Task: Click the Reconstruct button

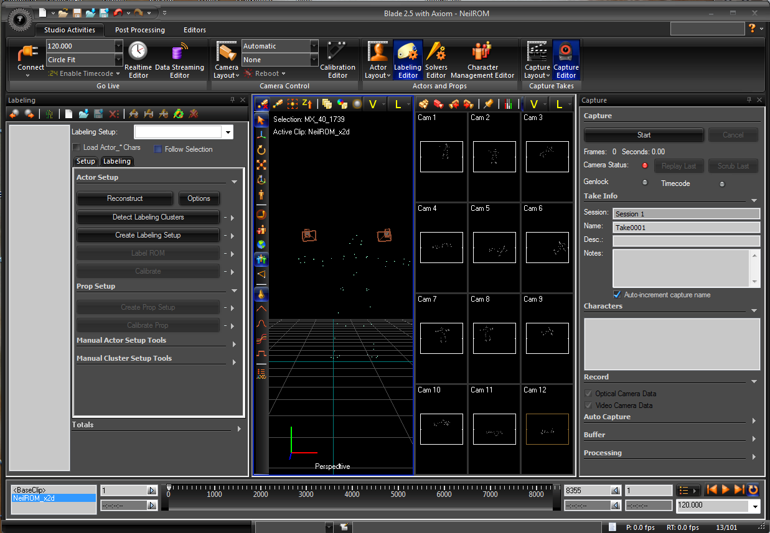Action: 124,198
